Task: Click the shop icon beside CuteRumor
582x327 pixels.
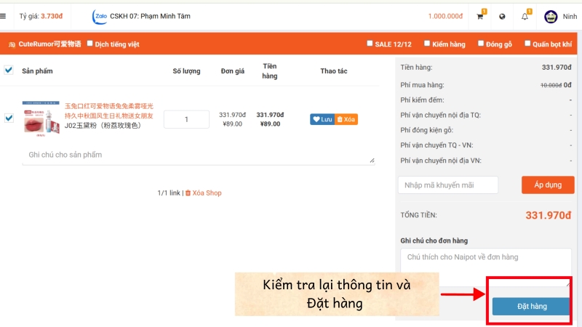Action: [12, 44]
